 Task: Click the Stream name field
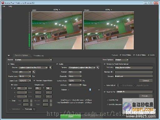(134, 76)
